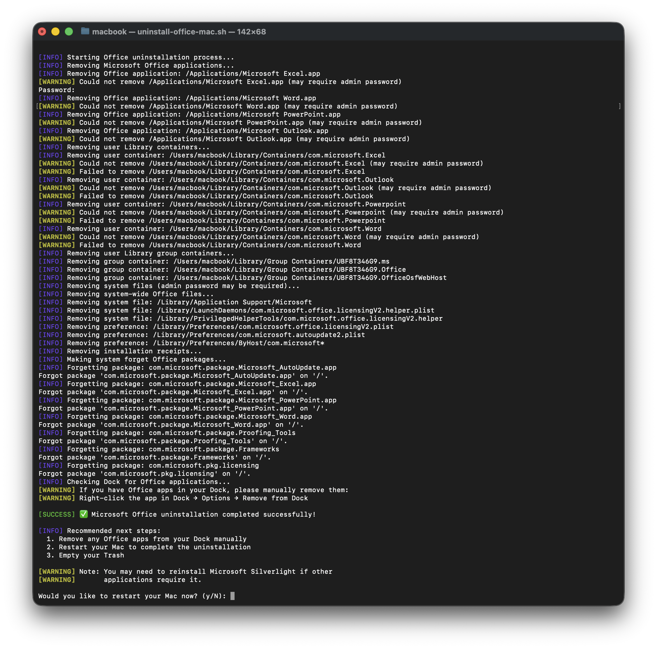Click the right-edge bracket mark on Word.app warning line
The height and width of the screenshot is (649, 657).
pos(620,106)
